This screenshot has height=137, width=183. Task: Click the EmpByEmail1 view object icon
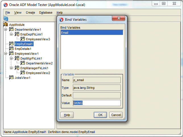[x=11, y=44]
